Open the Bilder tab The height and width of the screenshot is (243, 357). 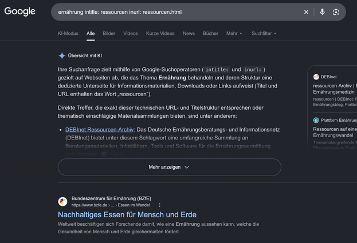click(x=109, y=33)
